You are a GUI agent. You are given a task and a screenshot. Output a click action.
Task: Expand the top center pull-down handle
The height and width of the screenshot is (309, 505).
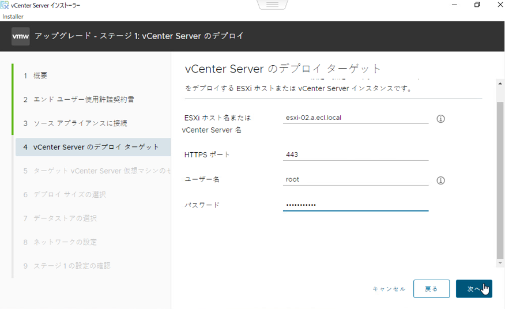[x=272, y=5]
